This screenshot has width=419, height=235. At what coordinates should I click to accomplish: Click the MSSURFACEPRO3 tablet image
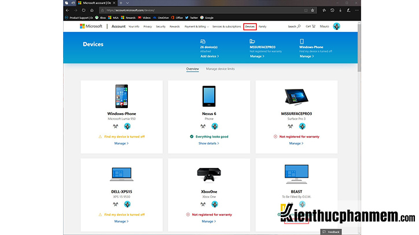[296, 97]
